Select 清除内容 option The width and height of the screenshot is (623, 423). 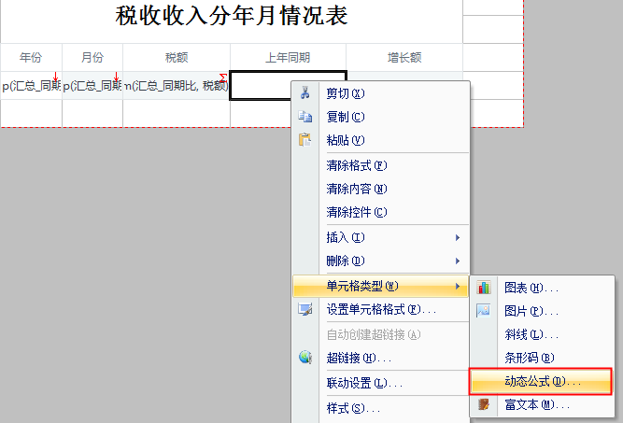[381, 189]
